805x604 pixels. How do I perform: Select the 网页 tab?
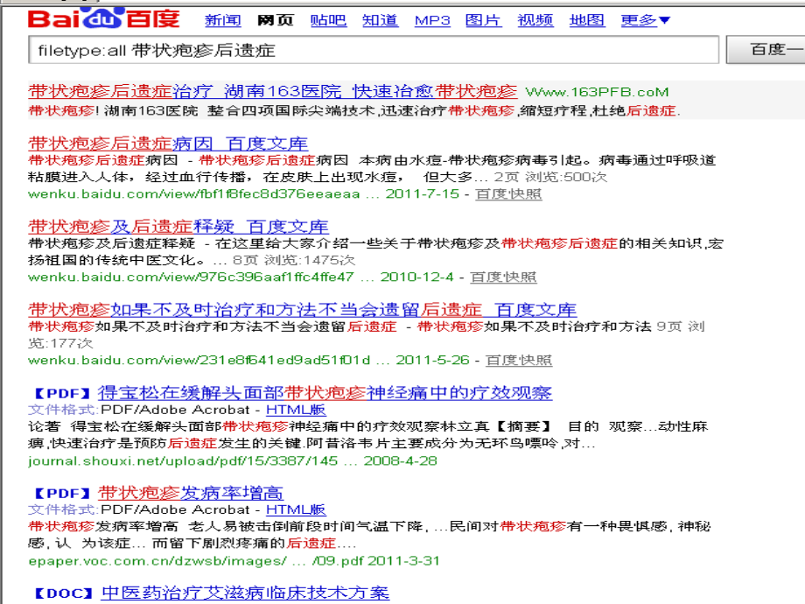275,20
